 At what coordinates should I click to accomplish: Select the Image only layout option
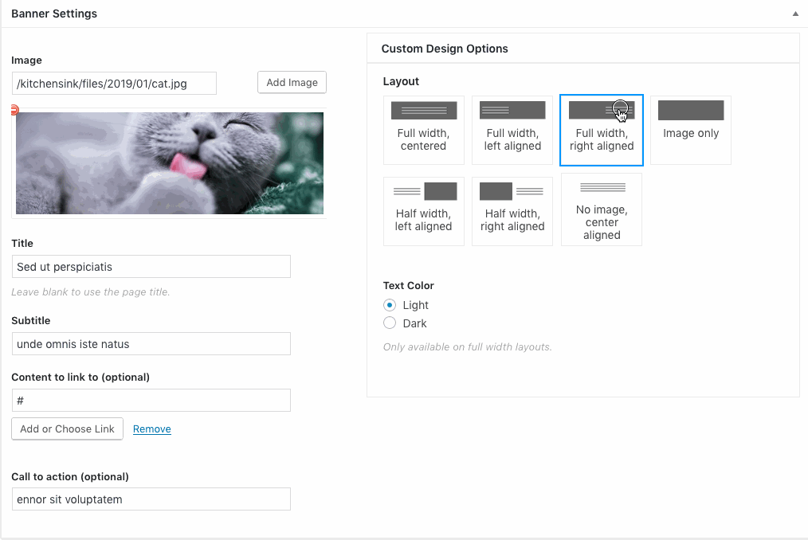coord(690,130)
